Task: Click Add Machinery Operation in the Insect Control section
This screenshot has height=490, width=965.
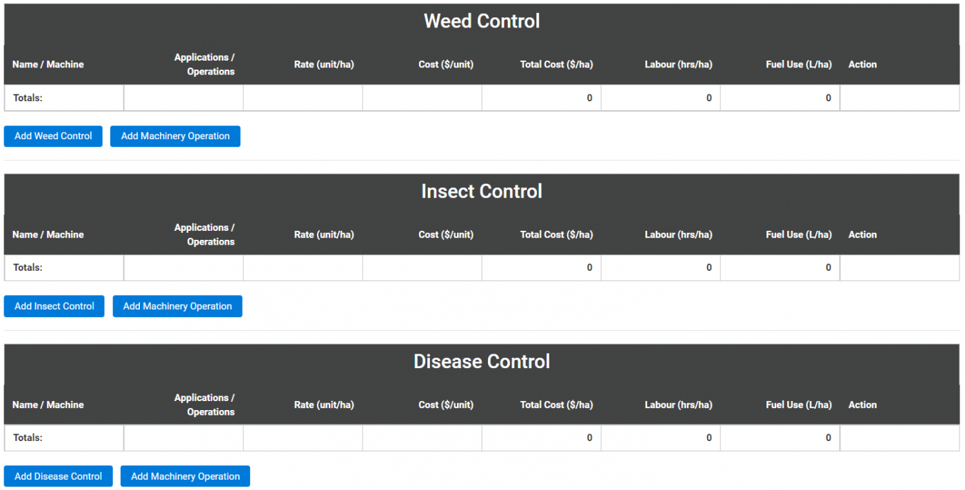Action: (x=177, y=306)
